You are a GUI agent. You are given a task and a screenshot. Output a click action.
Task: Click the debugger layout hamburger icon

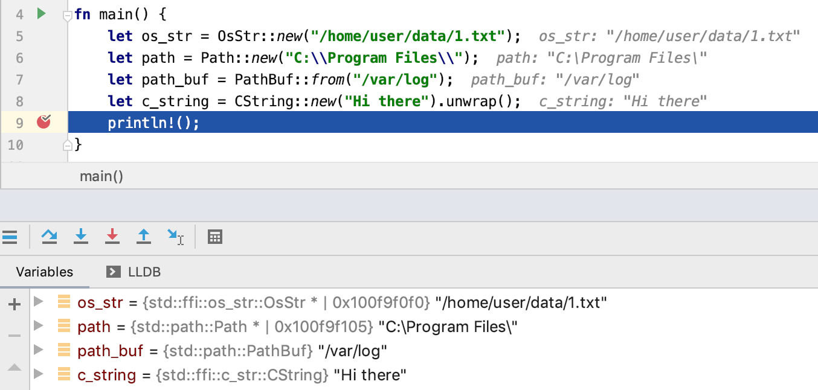click(x=10, y=237)
